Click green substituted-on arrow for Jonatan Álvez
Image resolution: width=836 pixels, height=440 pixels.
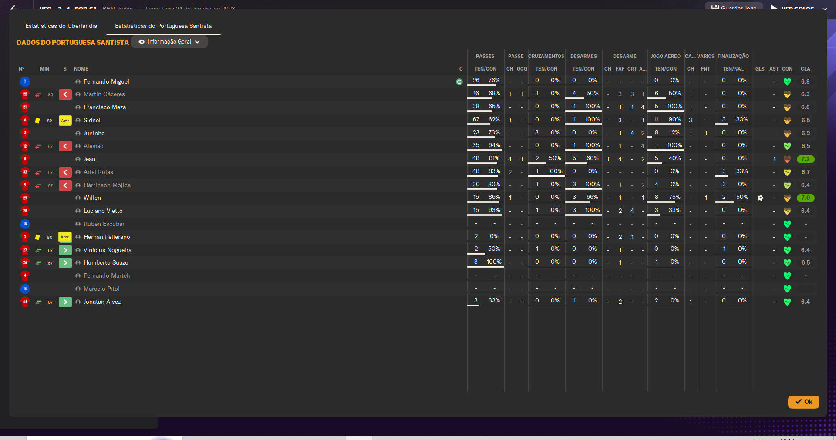(65, 302)
